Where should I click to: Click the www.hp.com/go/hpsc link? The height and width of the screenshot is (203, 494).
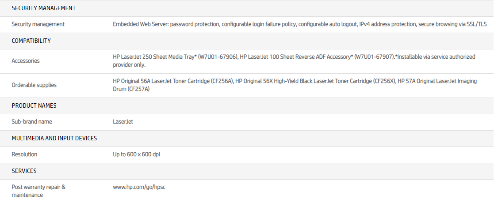click(139, 187)
